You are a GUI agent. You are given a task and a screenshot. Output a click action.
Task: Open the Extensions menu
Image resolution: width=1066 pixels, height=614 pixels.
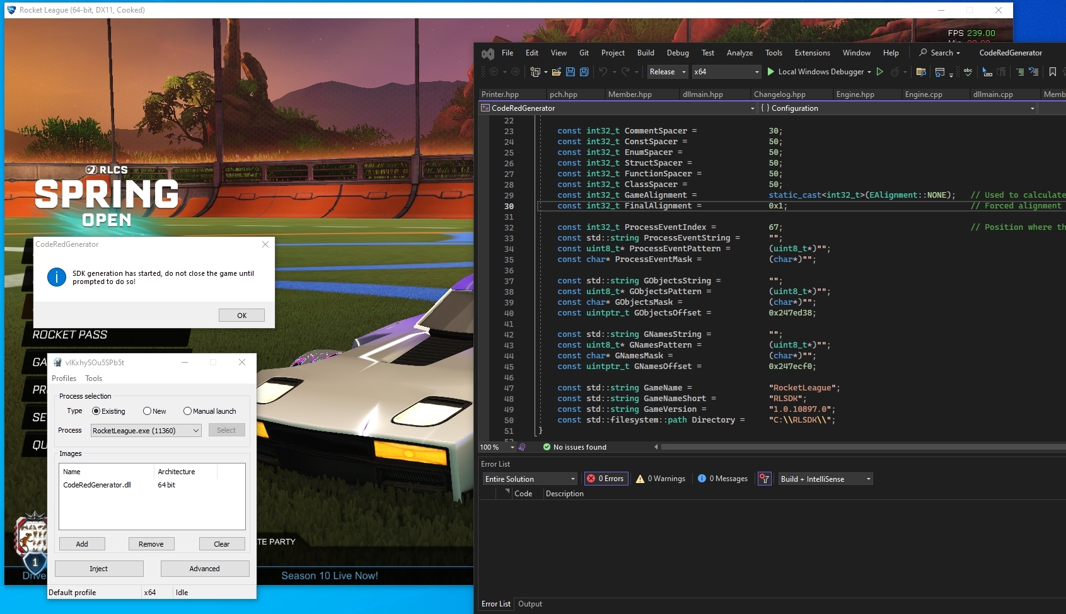point(812,53)
